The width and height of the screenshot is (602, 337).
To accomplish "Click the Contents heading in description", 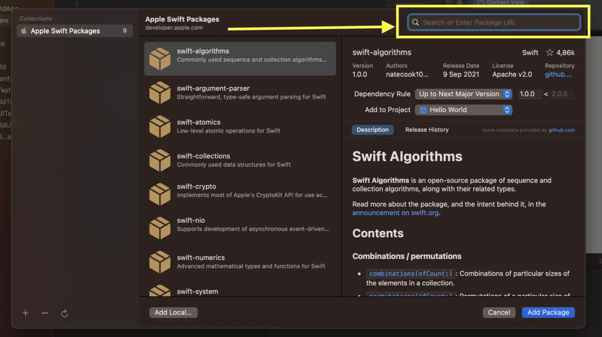I will 378,233.
